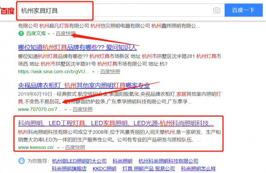
Task: Click the KKDC照明 suggestion
Action: coord(105,169)
